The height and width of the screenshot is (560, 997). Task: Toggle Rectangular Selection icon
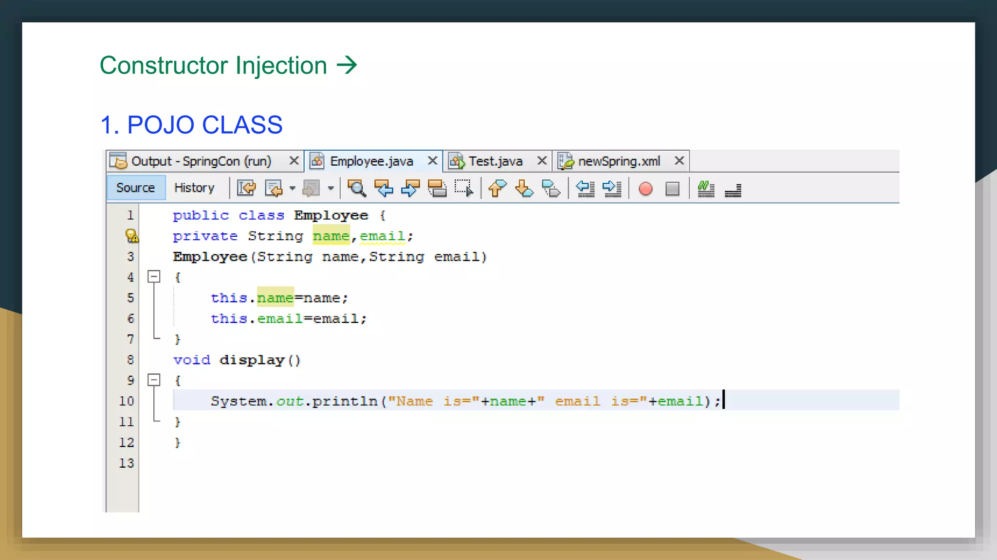click(463, 188)
